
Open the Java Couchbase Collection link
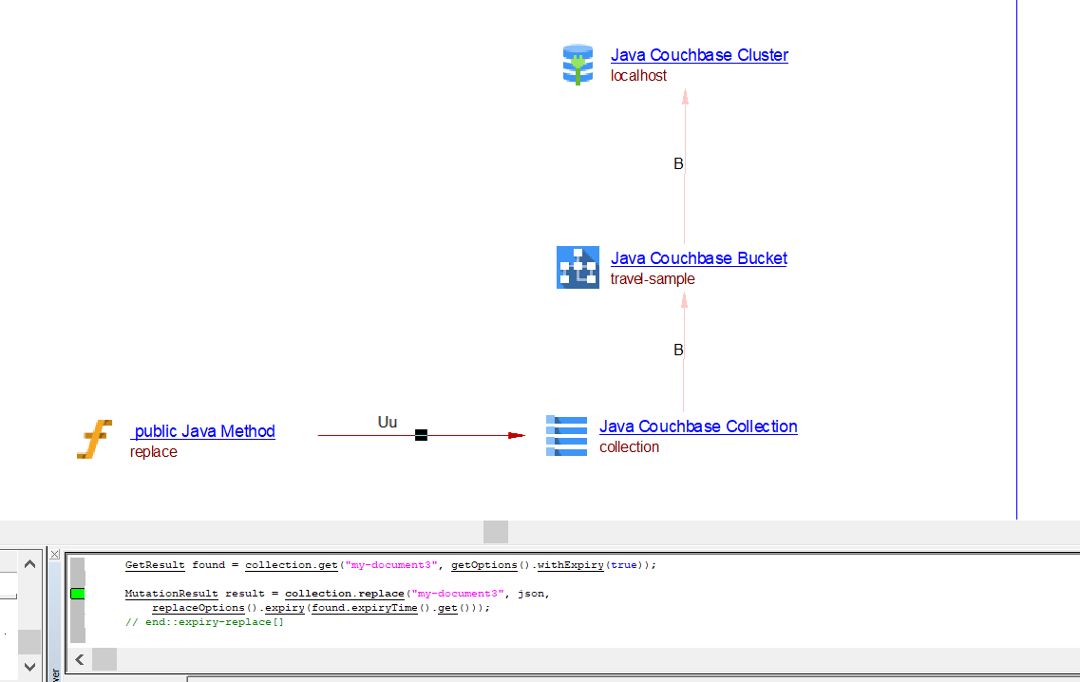[x=698, y=426]
